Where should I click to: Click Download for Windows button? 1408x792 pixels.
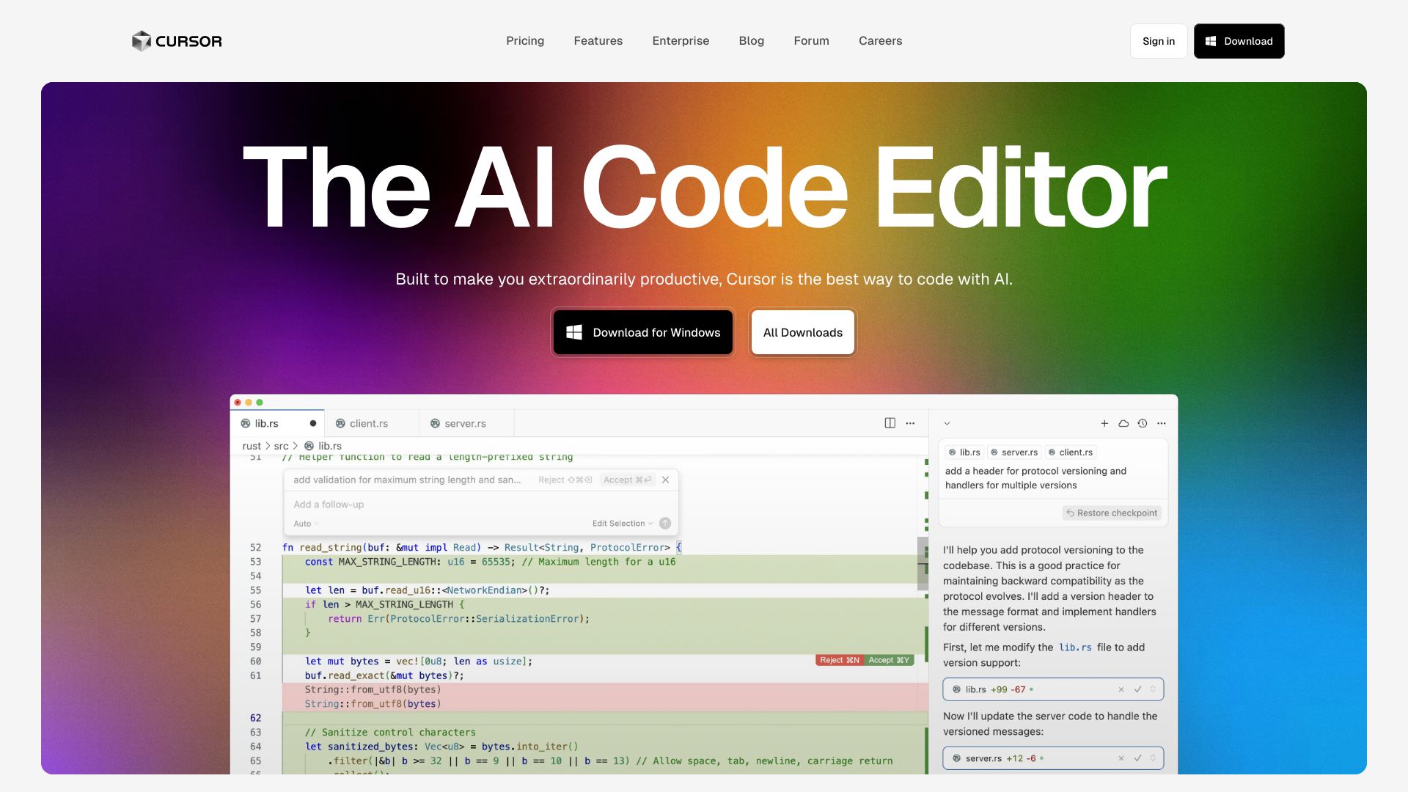pyautogui.click(x=643, y=332)
